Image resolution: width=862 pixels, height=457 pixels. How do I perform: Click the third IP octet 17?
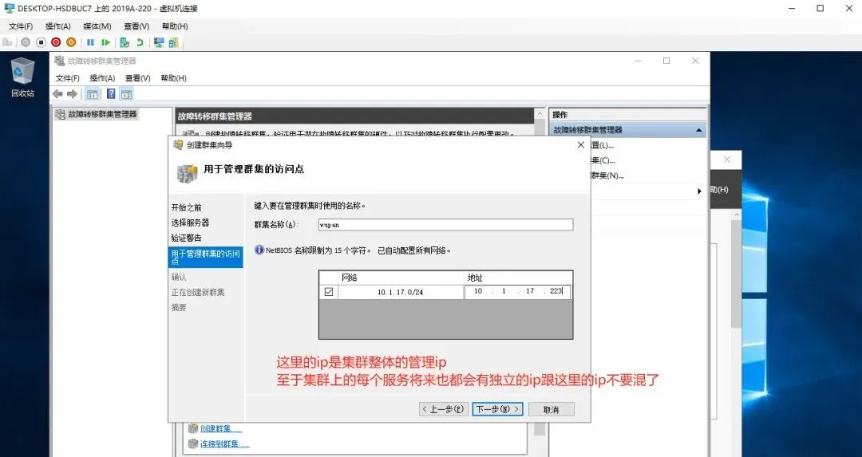coord(530,291)
